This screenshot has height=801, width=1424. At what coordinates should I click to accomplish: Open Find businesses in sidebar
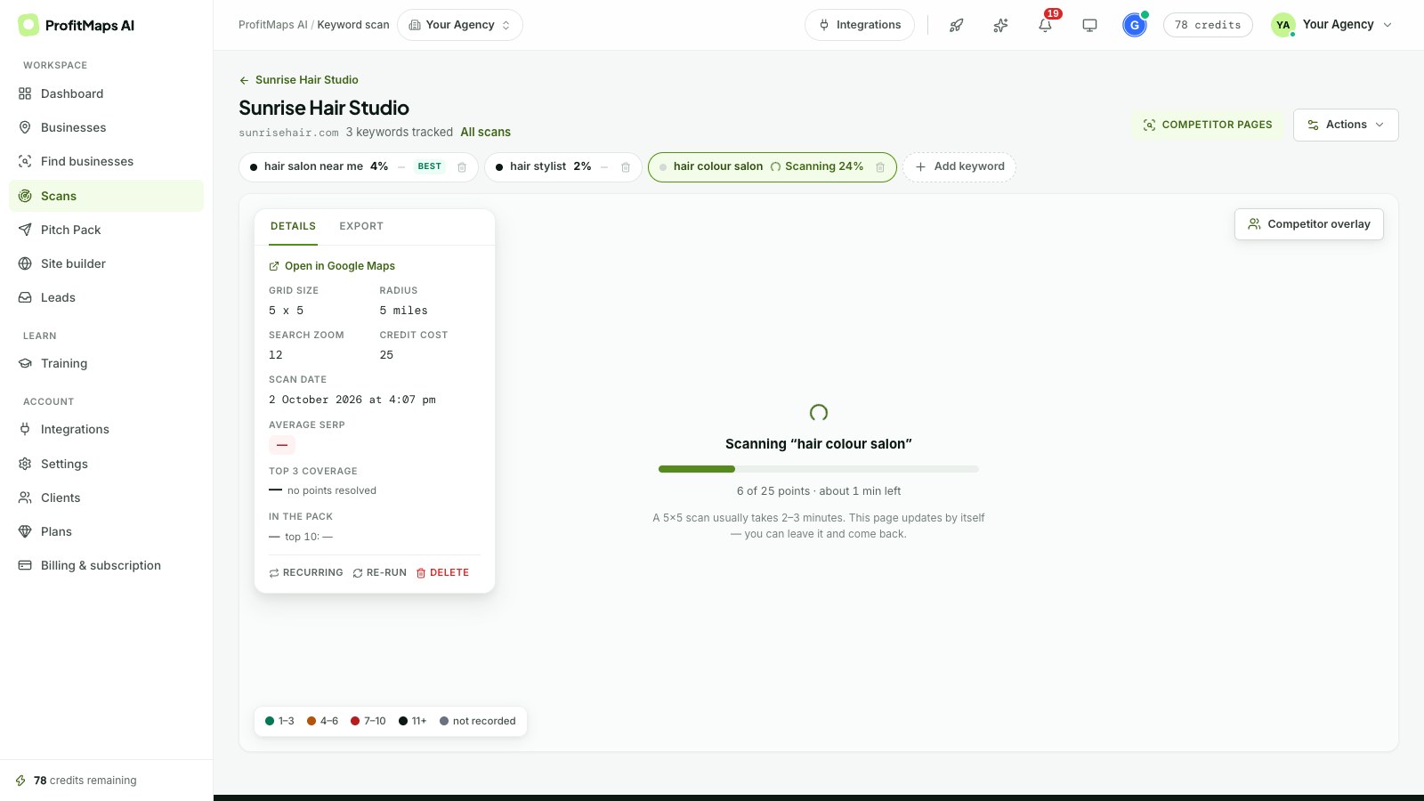[107, 161]
